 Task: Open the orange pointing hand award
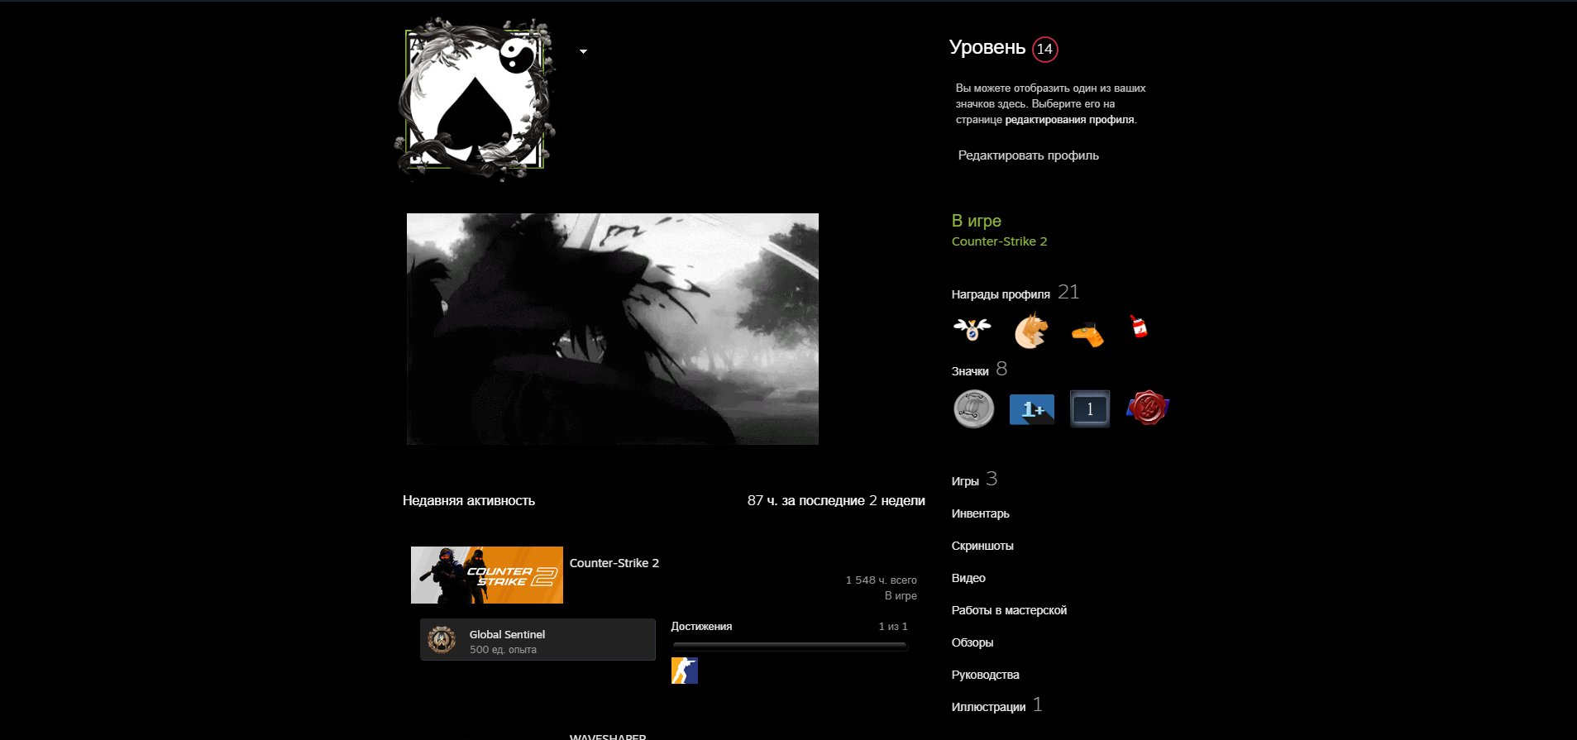pos(1087,333)
